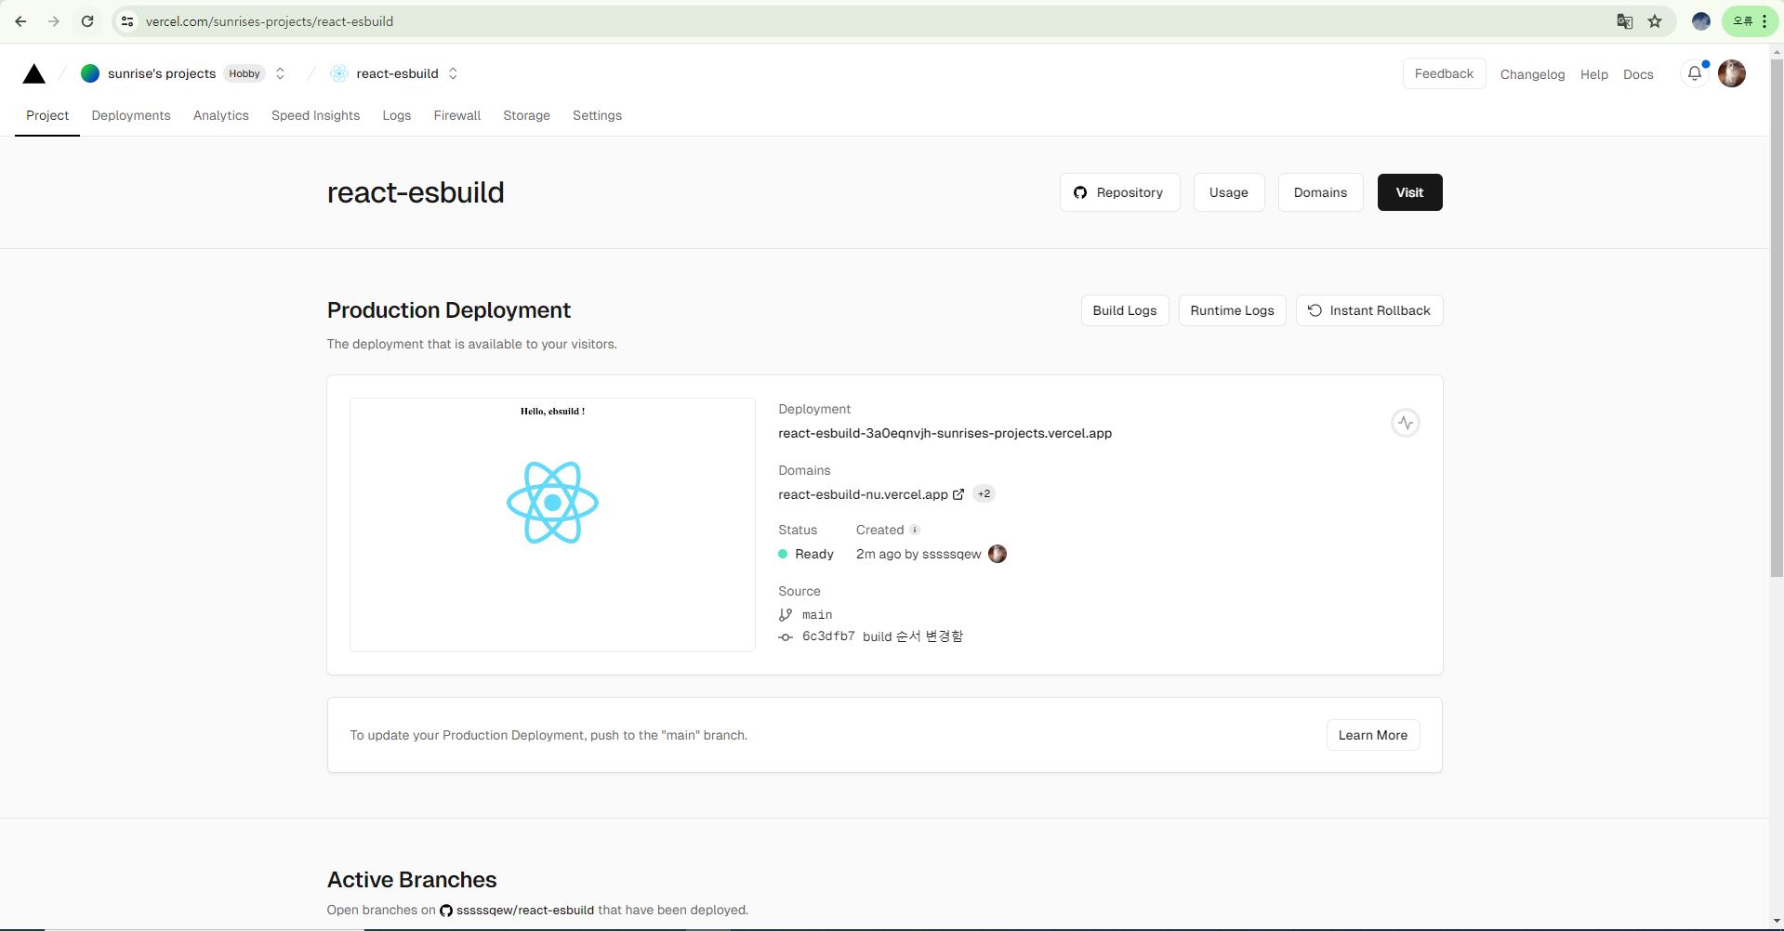Switch to the Storage tab

526,115
